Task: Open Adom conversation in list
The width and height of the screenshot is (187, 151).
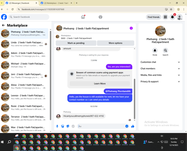Action: [24, 55]
